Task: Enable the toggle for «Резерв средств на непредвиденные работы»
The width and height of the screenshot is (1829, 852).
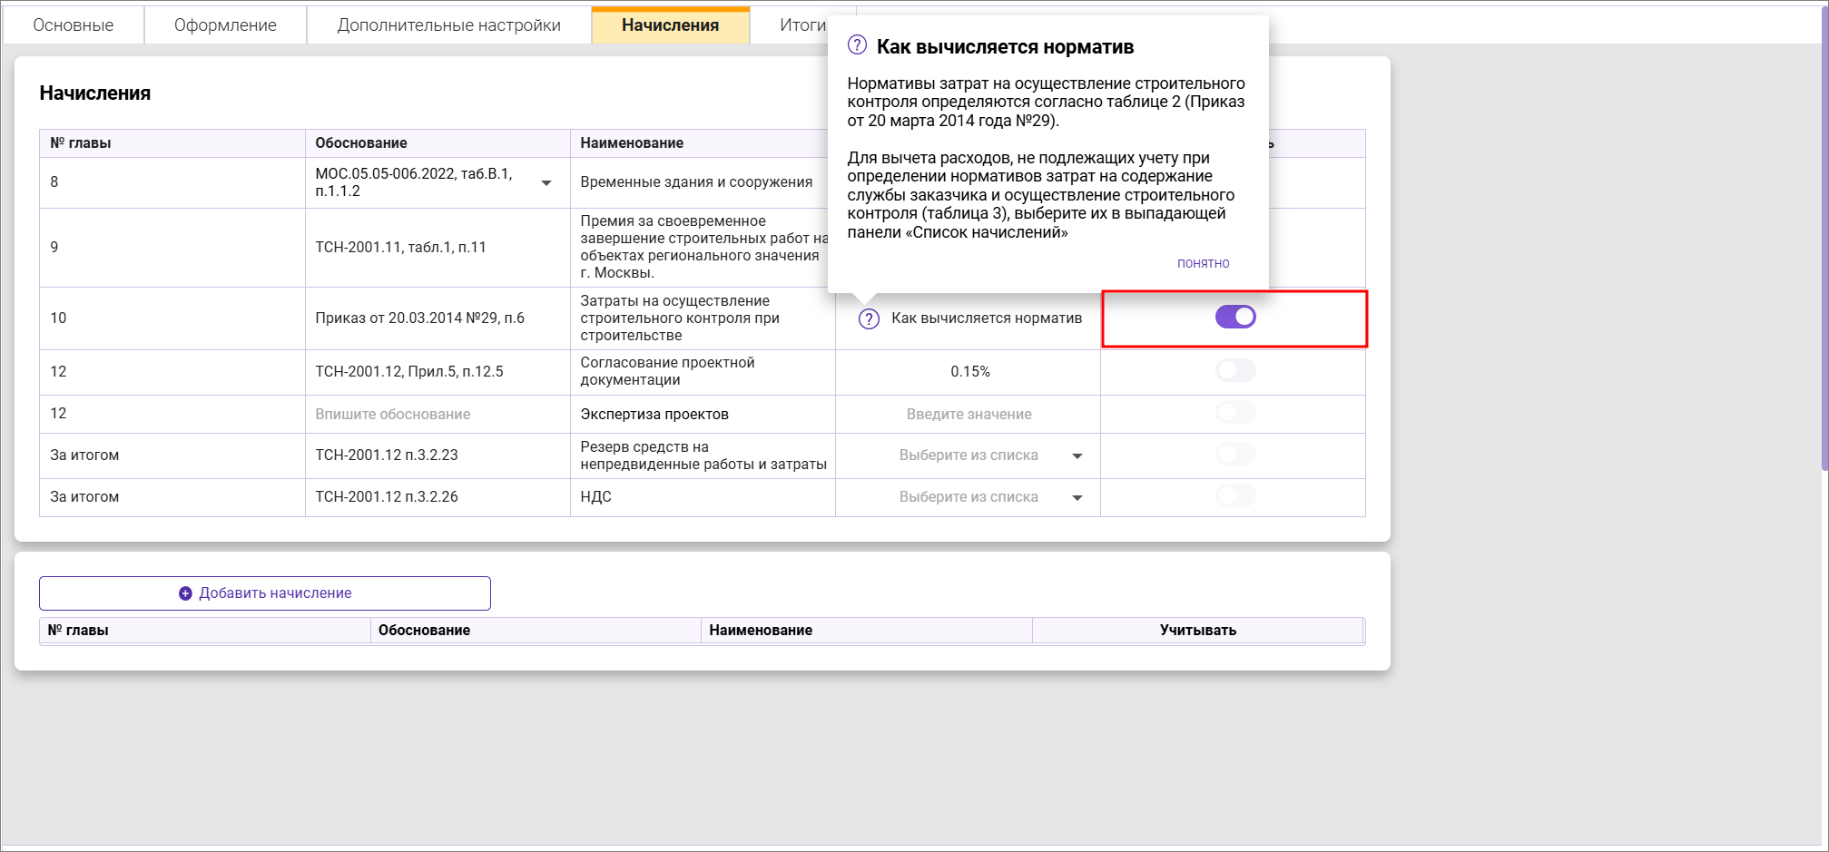Action: (x=1234, y=455)
